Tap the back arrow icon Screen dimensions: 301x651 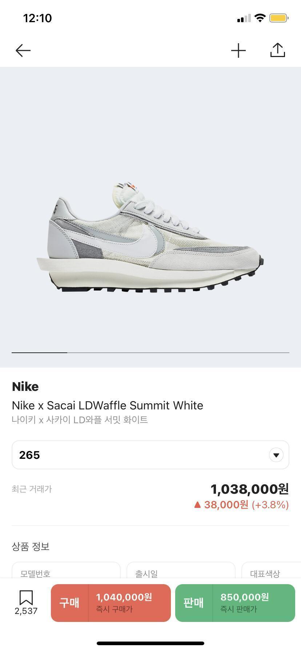pos(23,50)
